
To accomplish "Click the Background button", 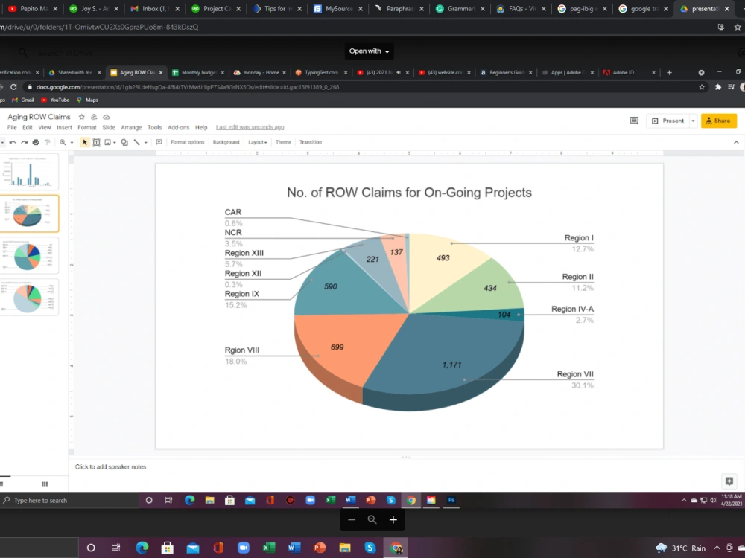I will (x=226, y=142).
